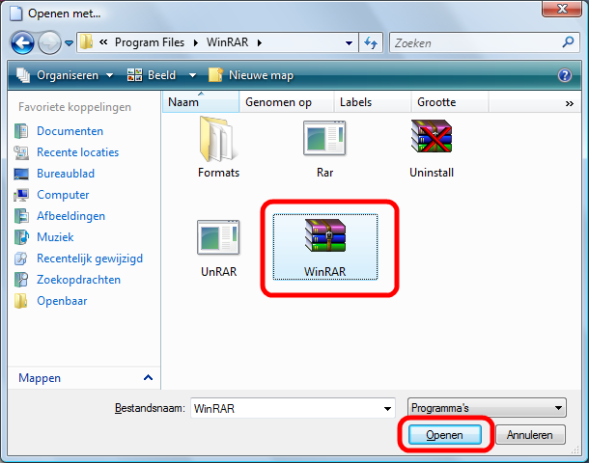Click the Nieuwe map folder icon
Viewport: 589px width, 463px height.
(215, 75)
